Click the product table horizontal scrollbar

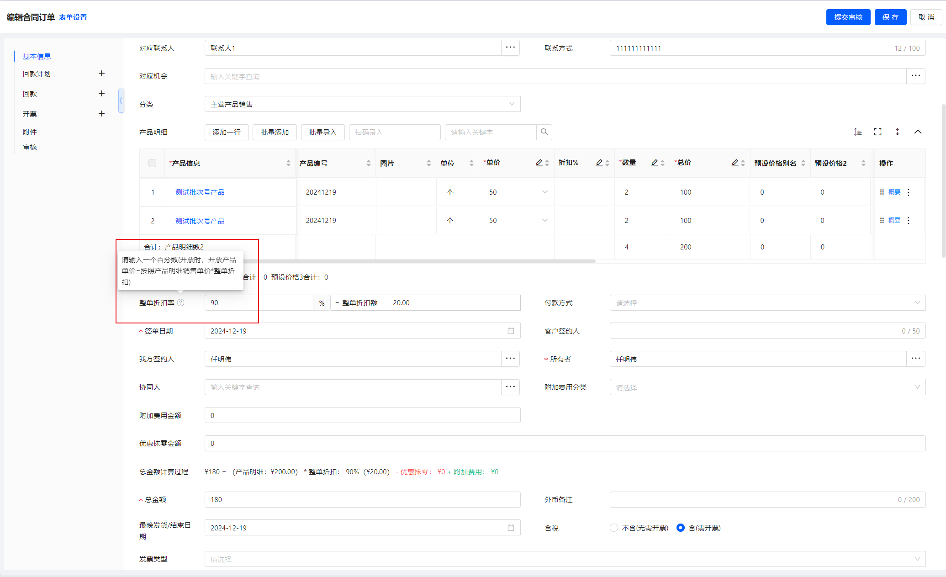pyautogui.click(x=368, y=261)
